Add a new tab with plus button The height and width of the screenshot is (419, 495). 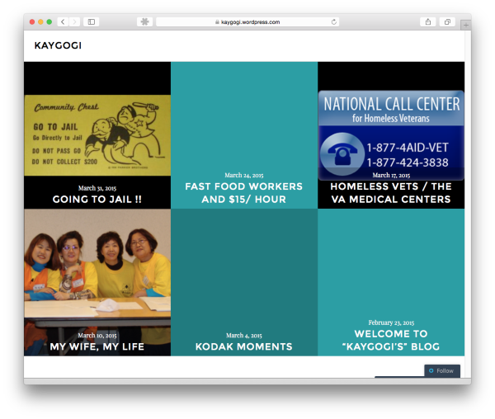[465, 26]
